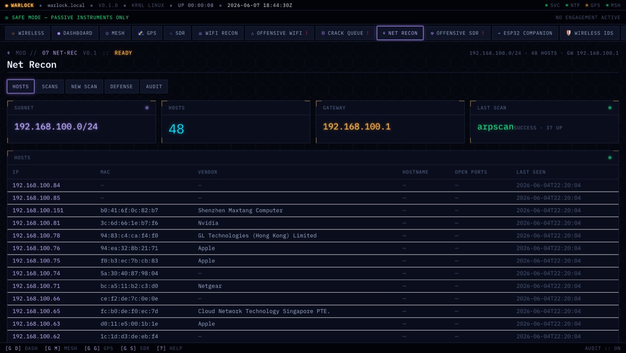The image size is (626, 353).
Task: Sort by the Open Ports column header
Action: point(471,172)
